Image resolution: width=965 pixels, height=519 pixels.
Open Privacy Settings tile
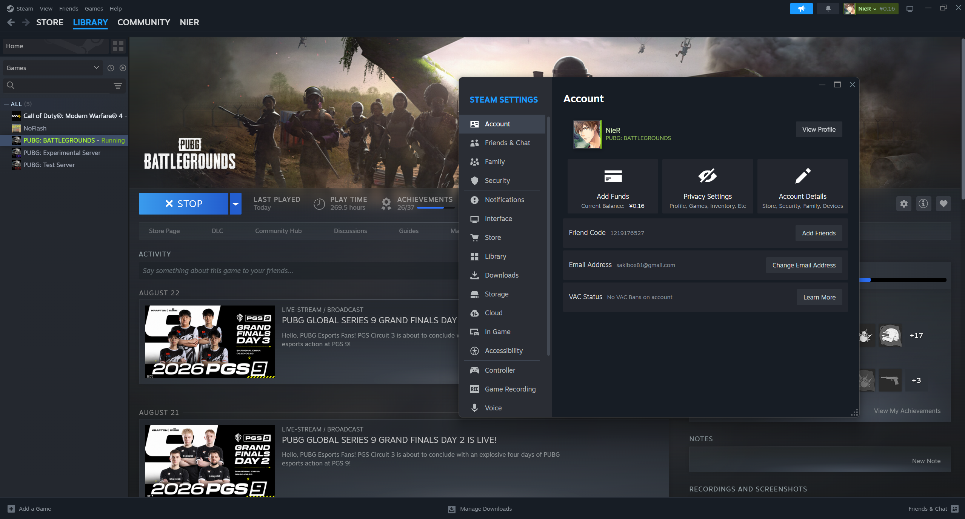(x=708, y=186)
